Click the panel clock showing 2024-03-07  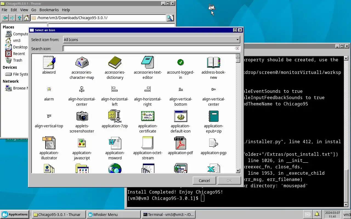pos(332,214)
